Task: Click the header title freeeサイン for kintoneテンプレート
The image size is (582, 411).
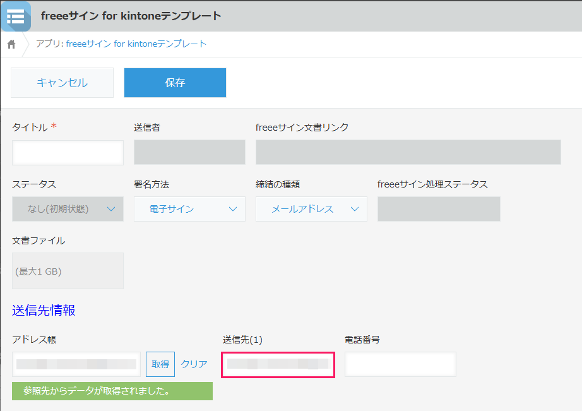Action: 131,16
